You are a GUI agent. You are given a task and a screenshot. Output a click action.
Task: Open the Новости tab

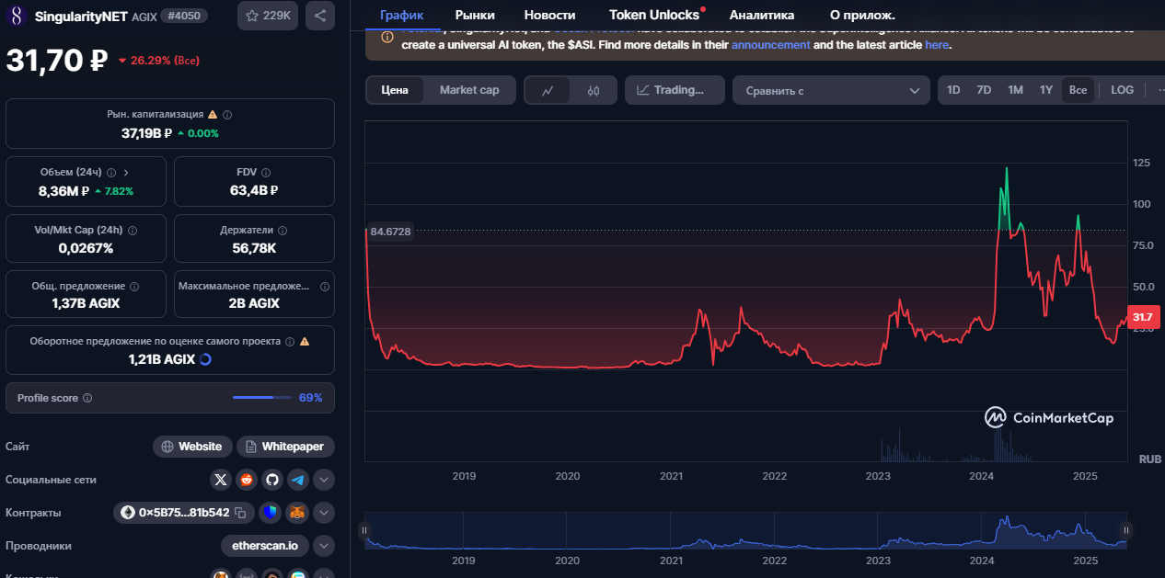tap(549, 15)
